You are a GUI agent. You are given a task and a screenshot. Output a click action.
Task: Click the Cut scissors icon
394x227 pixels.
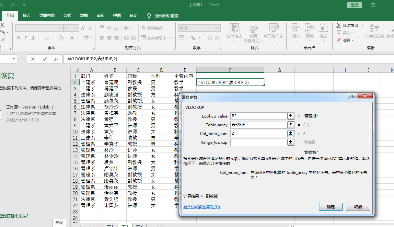(x=2, y=25)
